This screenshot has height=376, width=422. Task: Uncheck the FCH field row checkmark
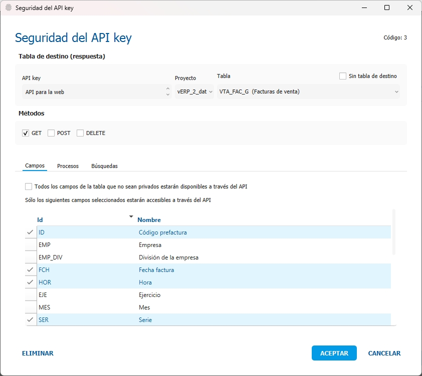[x=31, y=270]
